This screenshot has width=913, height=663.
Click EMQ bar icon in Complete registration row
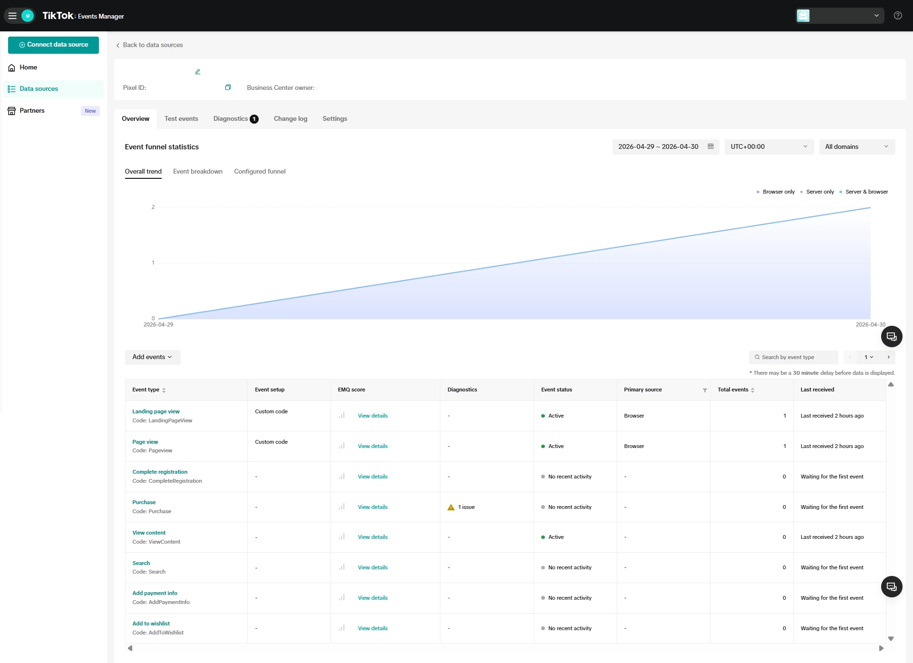[341, 477]
